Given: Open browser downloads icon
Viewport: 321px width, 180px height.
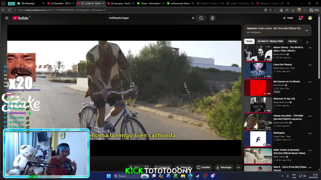Looking at the screenshot, I should [293, 10].
